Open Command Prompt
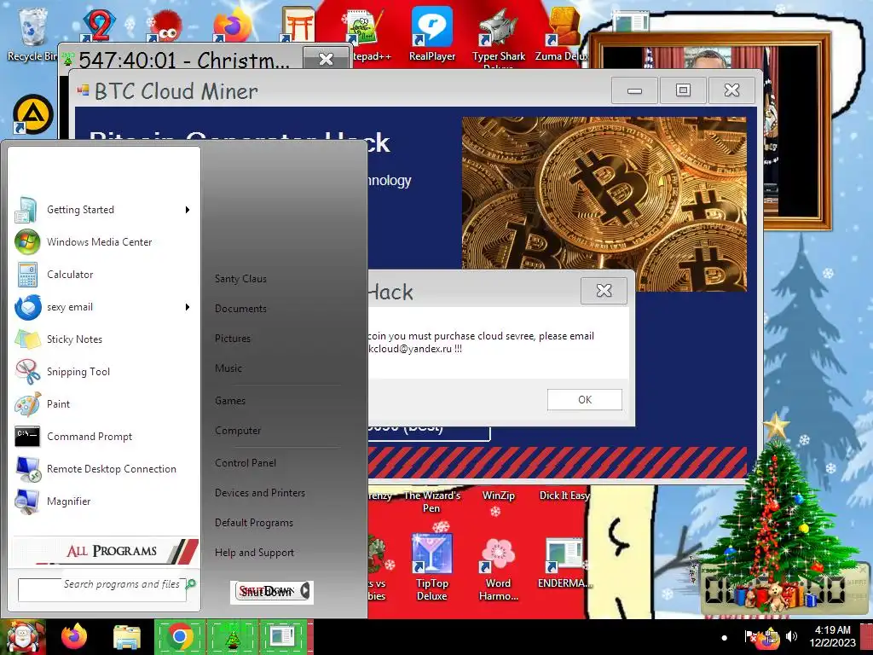This screenshot has height=655, width=873. click(103, 437)
